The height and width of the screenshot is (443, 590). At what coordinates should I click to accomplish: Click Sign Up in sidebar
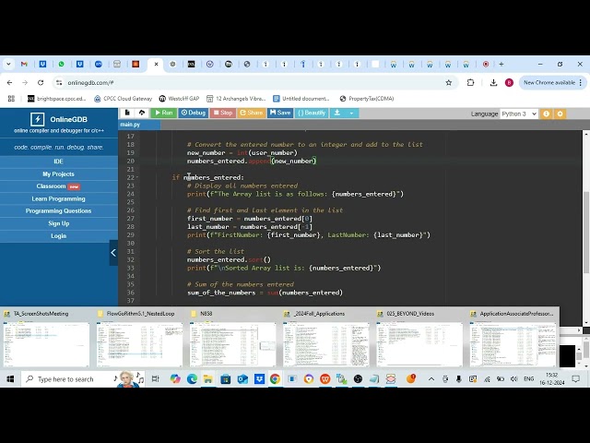[59, 223]
